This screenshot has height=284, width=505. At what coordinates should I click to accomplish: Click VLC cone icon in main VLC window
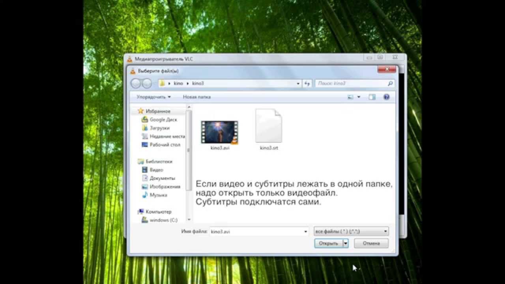pos(129,59)
